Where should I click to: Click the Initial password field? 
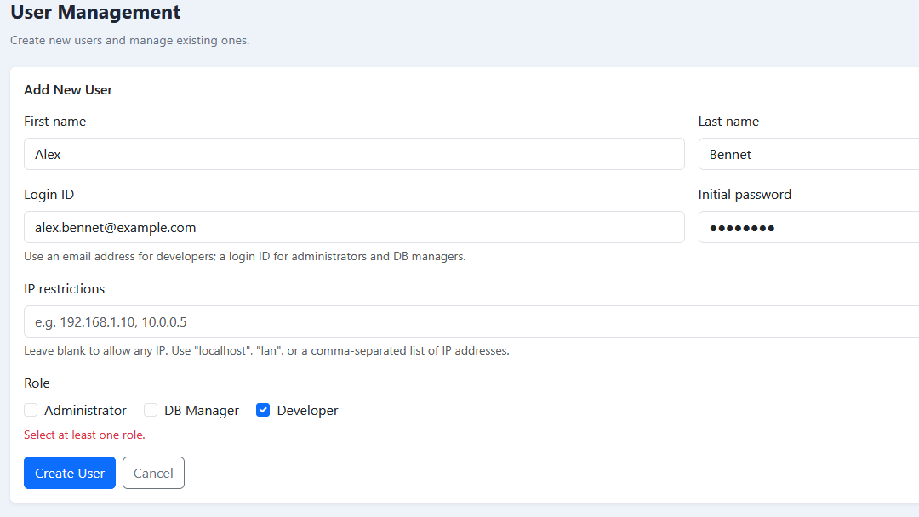click(x=809, y=227)
